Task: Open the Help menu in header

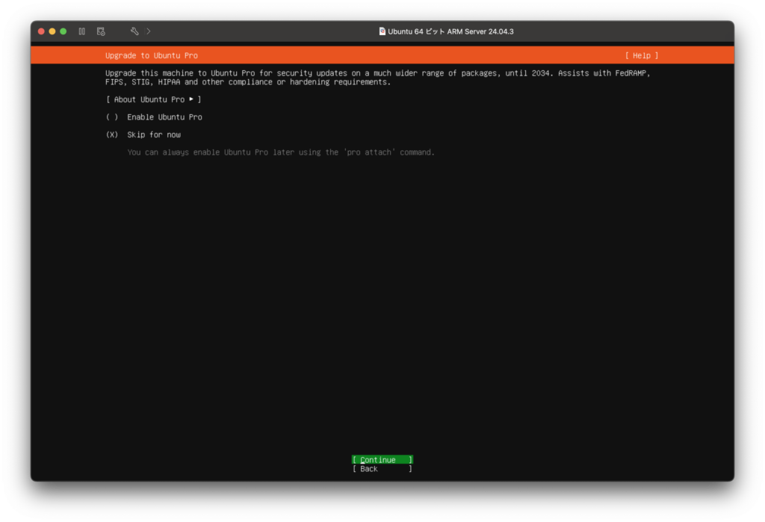Action: (x=642, y=55)
